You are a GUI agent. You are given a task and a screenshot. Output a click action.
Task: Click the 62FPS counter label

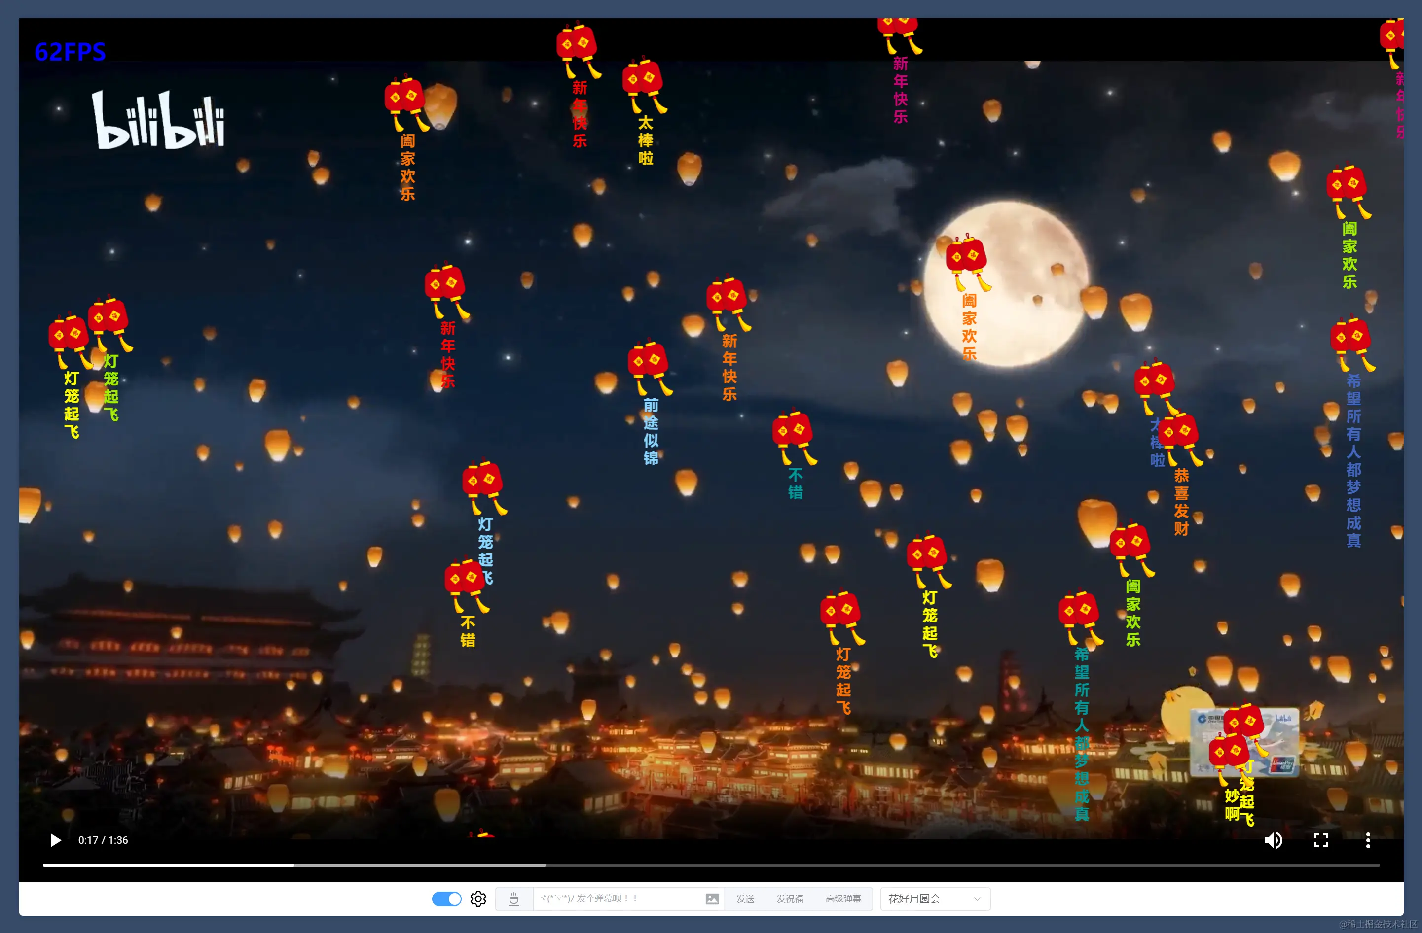[x=70, y=52]
